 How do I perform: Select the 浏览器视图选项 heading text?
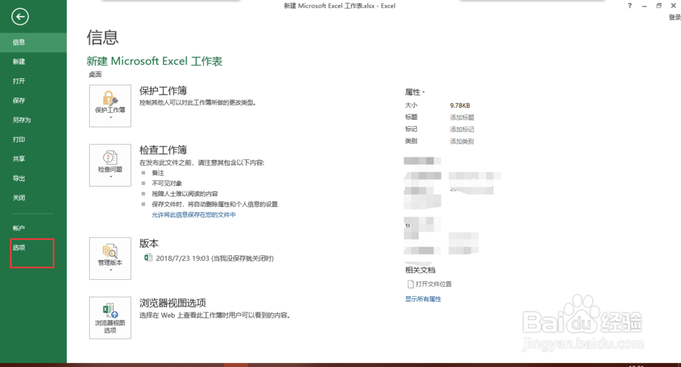coord(173,303)
